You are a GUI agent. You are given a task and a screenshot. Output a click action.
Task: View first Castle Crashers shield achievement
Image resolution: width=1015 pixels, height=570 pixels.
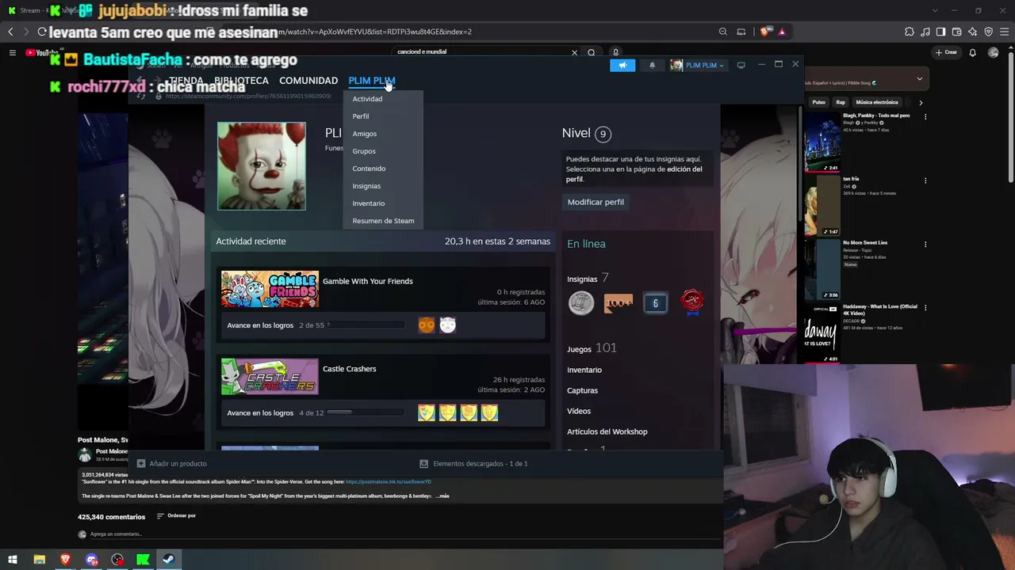(x=427, y=412)
